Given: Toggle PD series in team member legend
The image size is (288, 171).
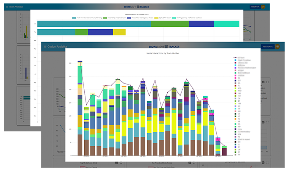Looking at the screenshot, I should [237, 137].
